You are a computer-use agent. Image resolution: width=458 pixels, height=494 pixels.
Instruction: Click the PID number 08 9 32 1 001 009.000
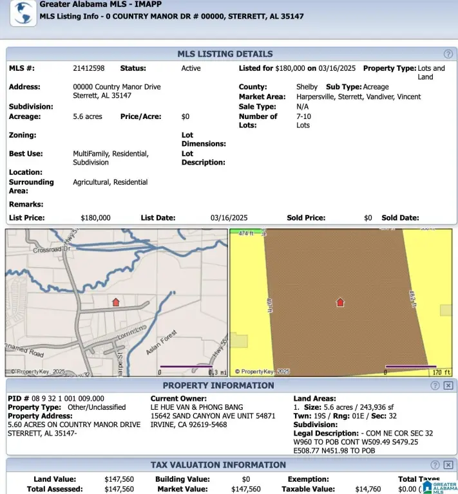click(55, 399)
